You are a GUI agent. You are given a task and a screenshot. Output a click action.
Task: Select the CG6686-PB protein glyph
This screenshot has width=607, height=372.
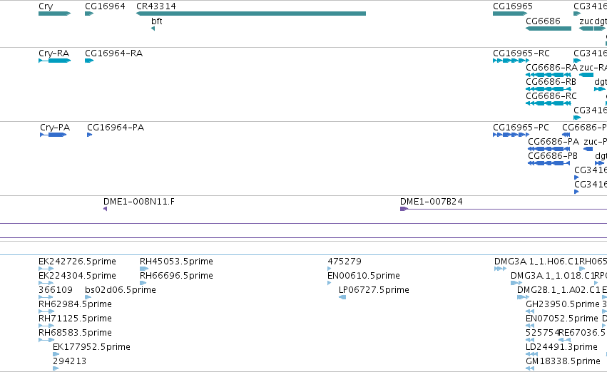pos(549,163)
